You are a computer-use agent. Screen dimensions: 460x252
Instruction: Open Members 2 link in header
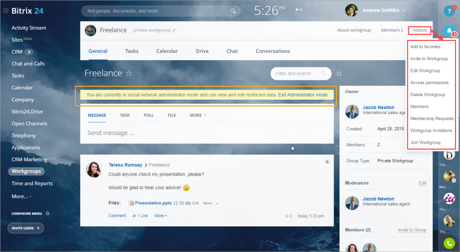pos(392,30)
